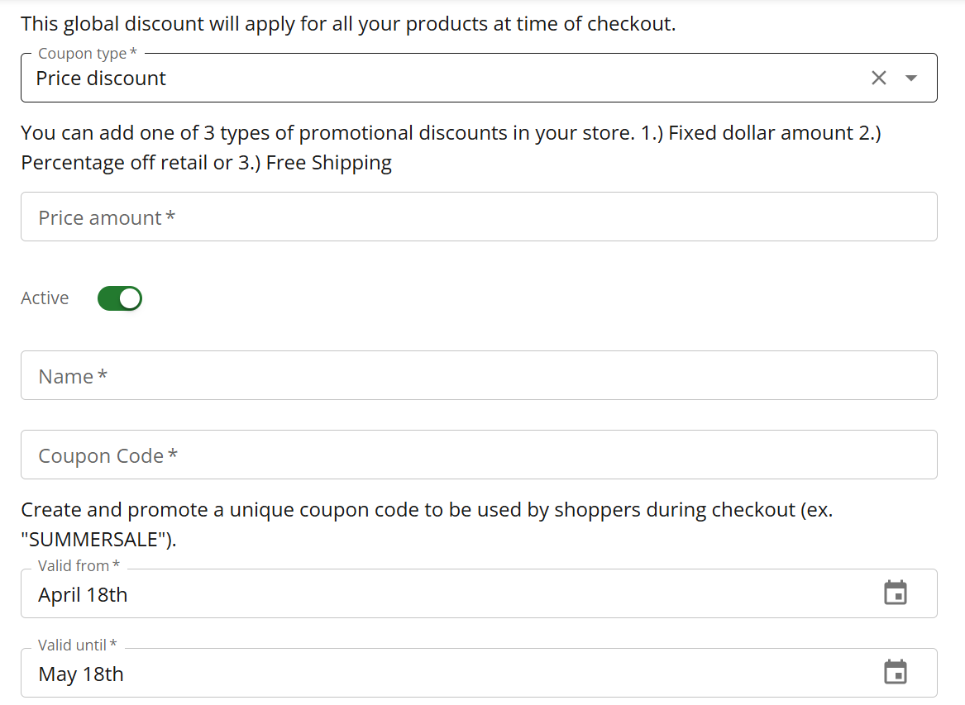This screenshot has height=705, width=965.
Task: Open the Valid until calendar picker icon
Action: [896, 673]
